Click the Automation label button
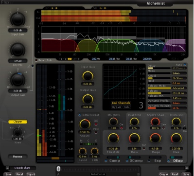 98,174
